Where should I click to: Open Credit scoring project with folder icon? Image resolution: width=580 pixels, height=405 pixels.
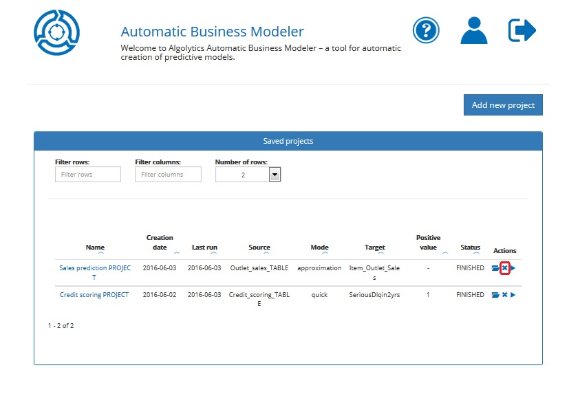point(495,295)
